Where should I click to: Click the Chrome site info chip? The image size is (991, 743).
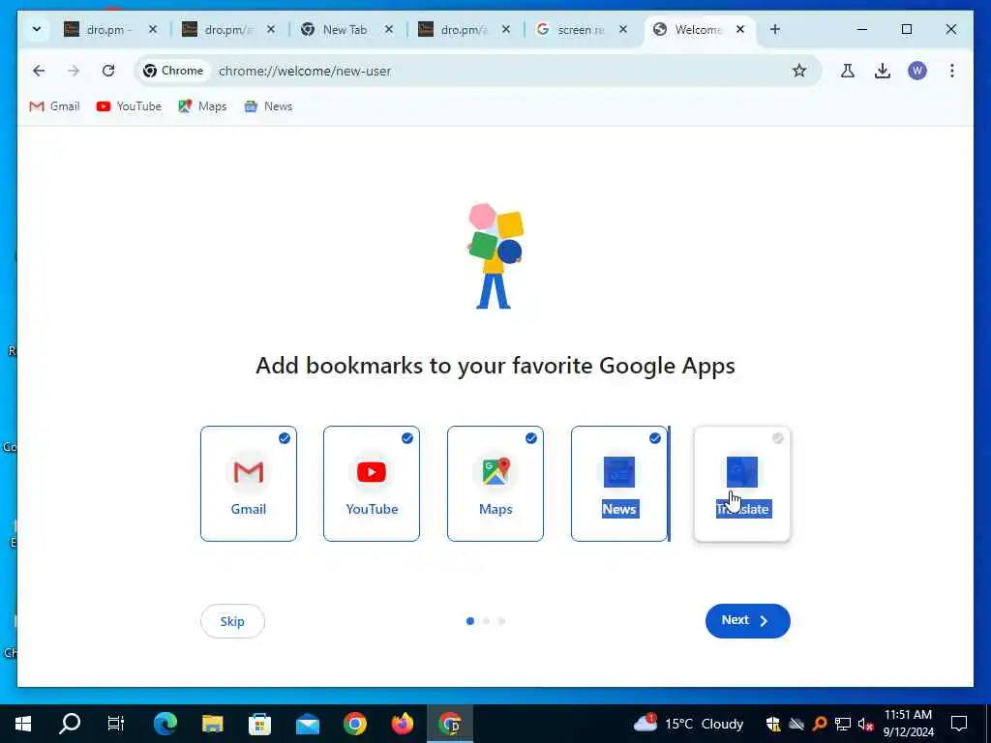173,71
